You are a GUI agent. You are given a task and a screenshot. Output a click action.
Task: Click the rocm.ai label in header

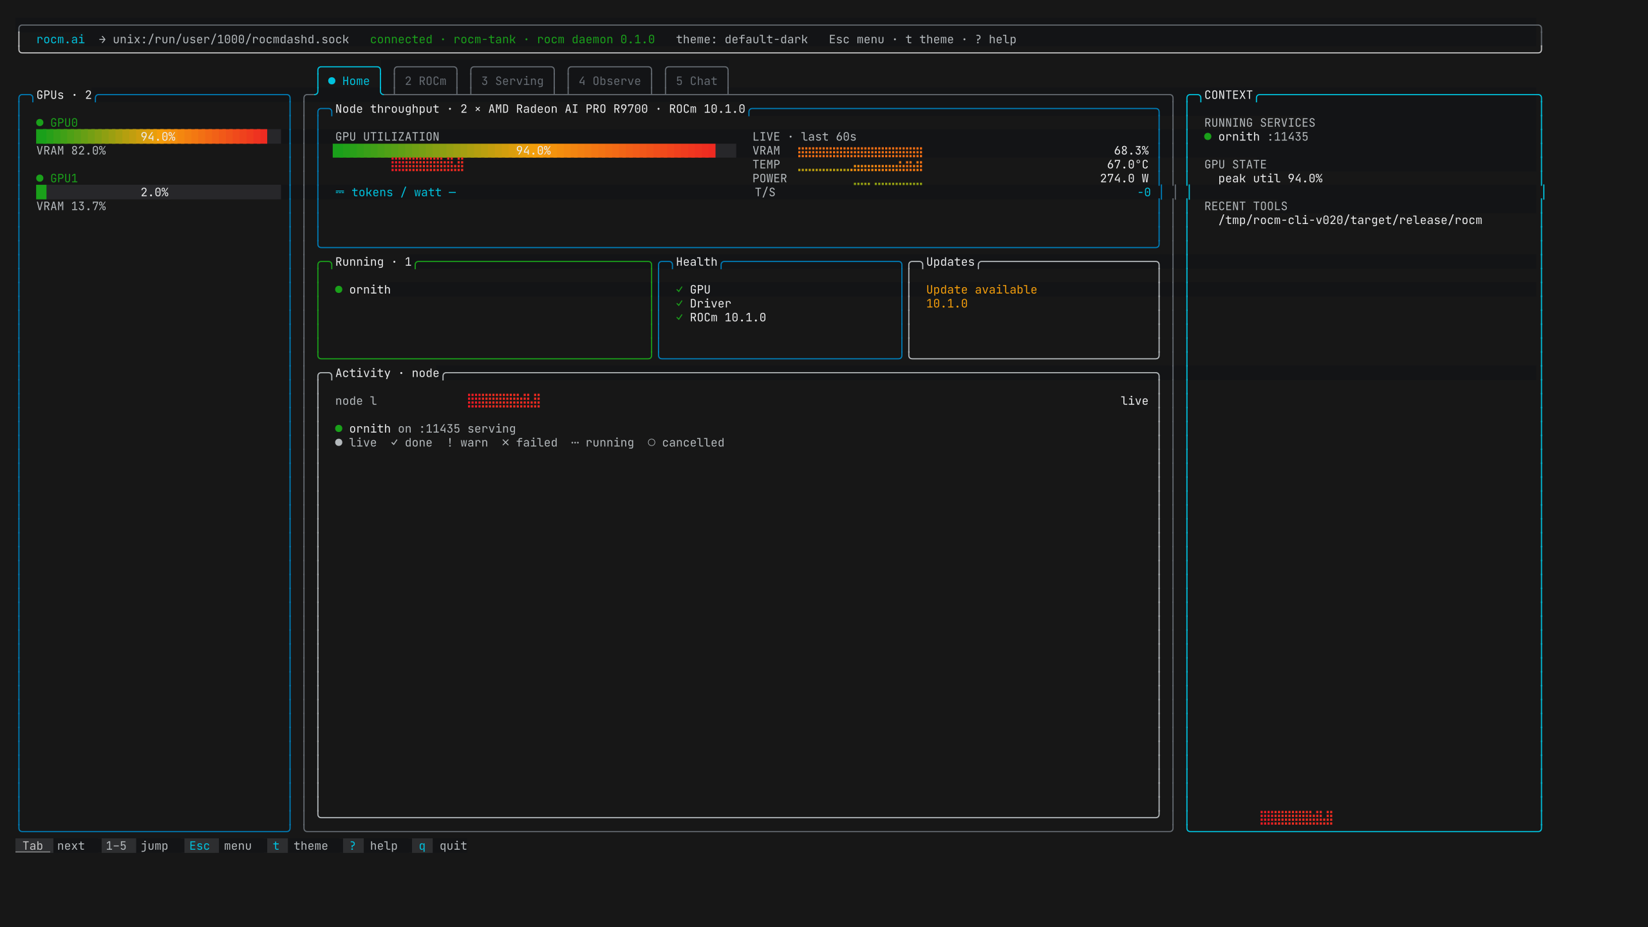(x=61, y=39)
